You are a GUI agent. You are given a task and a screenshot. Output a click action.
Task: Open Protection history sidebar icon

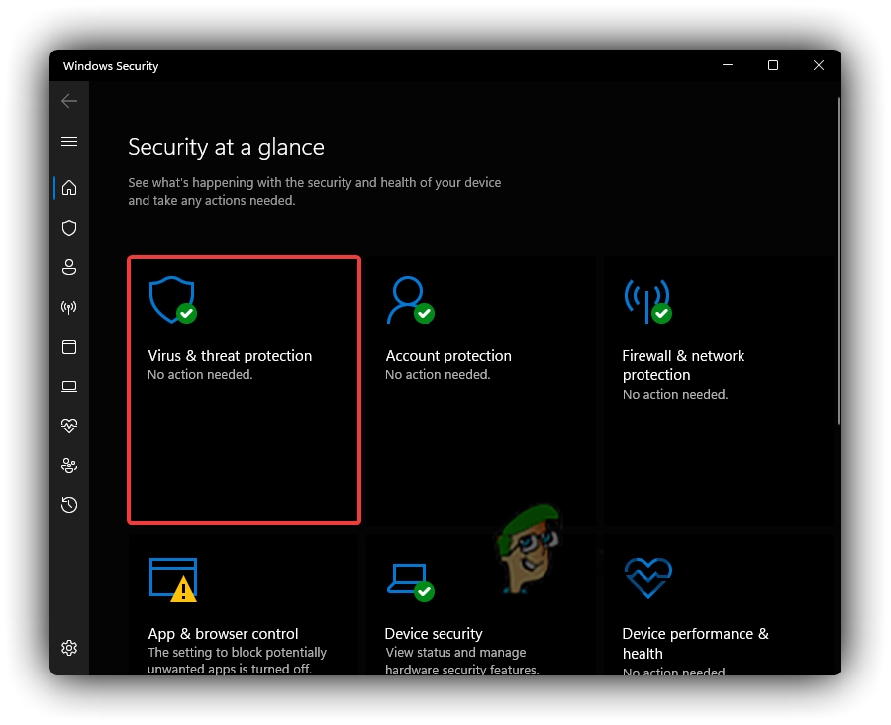(69, 505)
